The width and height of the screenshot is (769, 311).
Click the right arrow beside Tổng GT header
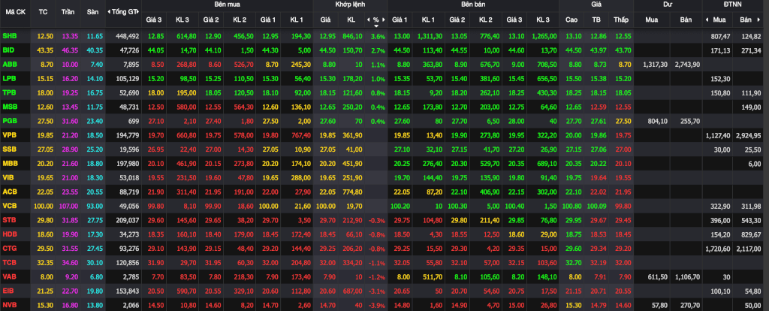pyautogui.click(x=138, y=11)
